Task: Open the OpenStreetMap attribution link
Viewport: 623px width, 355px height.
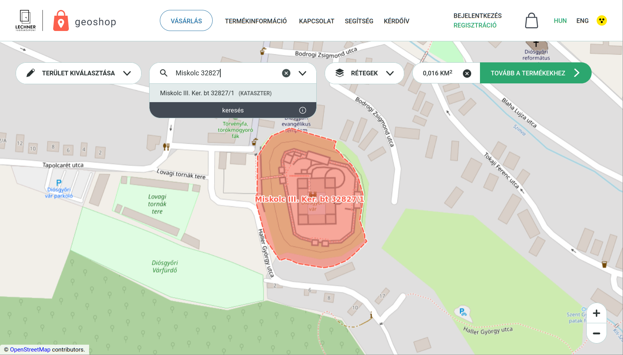Action: 30,350
